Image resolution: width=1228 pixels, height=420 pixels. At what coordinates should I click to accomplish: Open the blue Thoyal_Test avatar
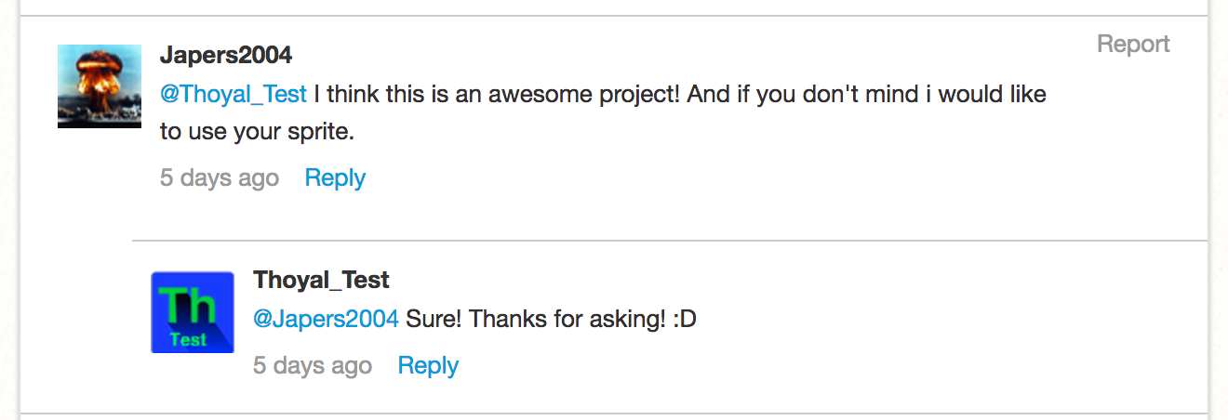pos(193,311)
